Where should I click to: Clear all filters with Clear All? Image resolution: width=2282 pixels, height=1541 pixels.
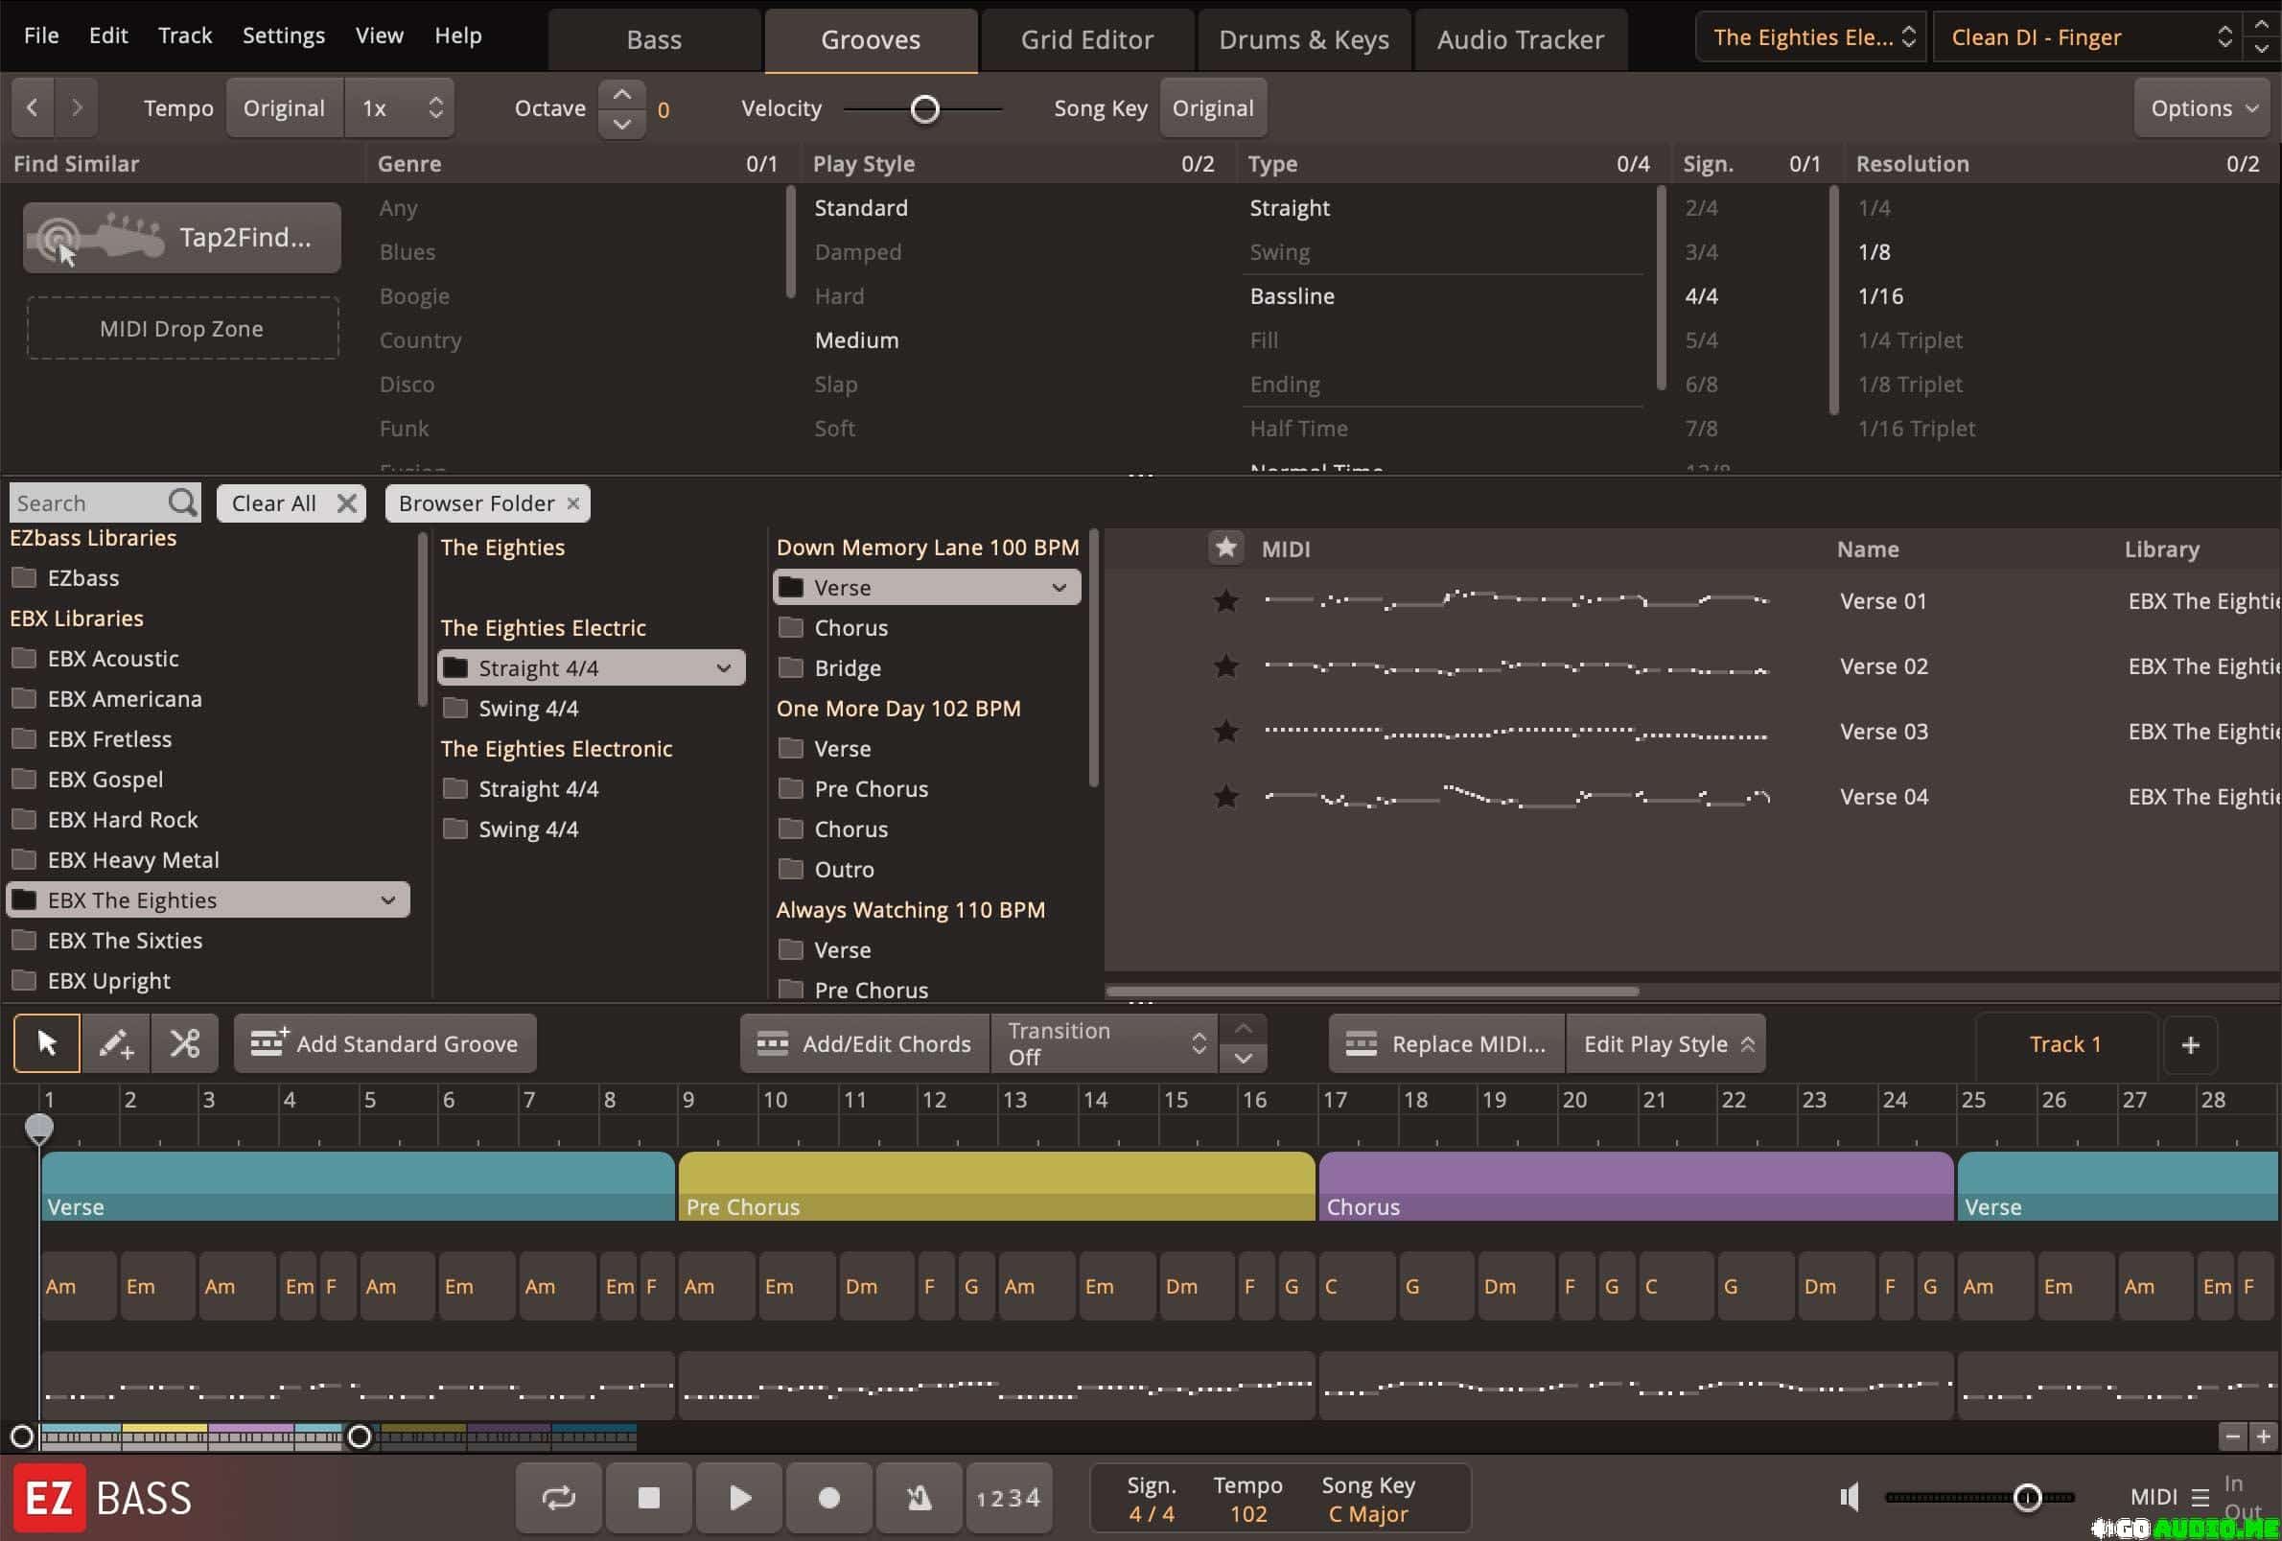[x=291, y=502]
